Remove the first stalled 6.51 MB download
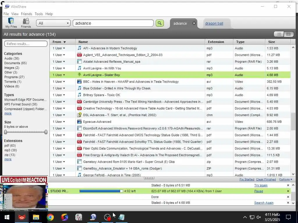298x223 pixels. pos(288,185)
